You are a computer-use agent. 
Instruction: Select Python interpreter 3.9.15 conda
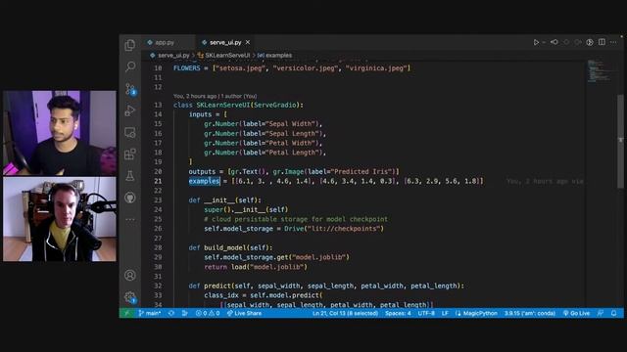coord(530,313)
